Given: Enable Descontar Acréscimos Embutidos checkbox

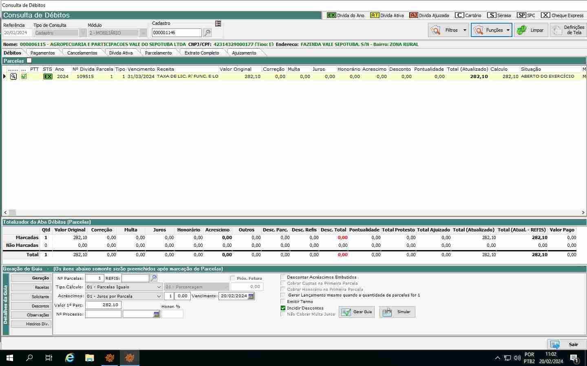Looking at the screenshot, I should (x=283, y=277).
